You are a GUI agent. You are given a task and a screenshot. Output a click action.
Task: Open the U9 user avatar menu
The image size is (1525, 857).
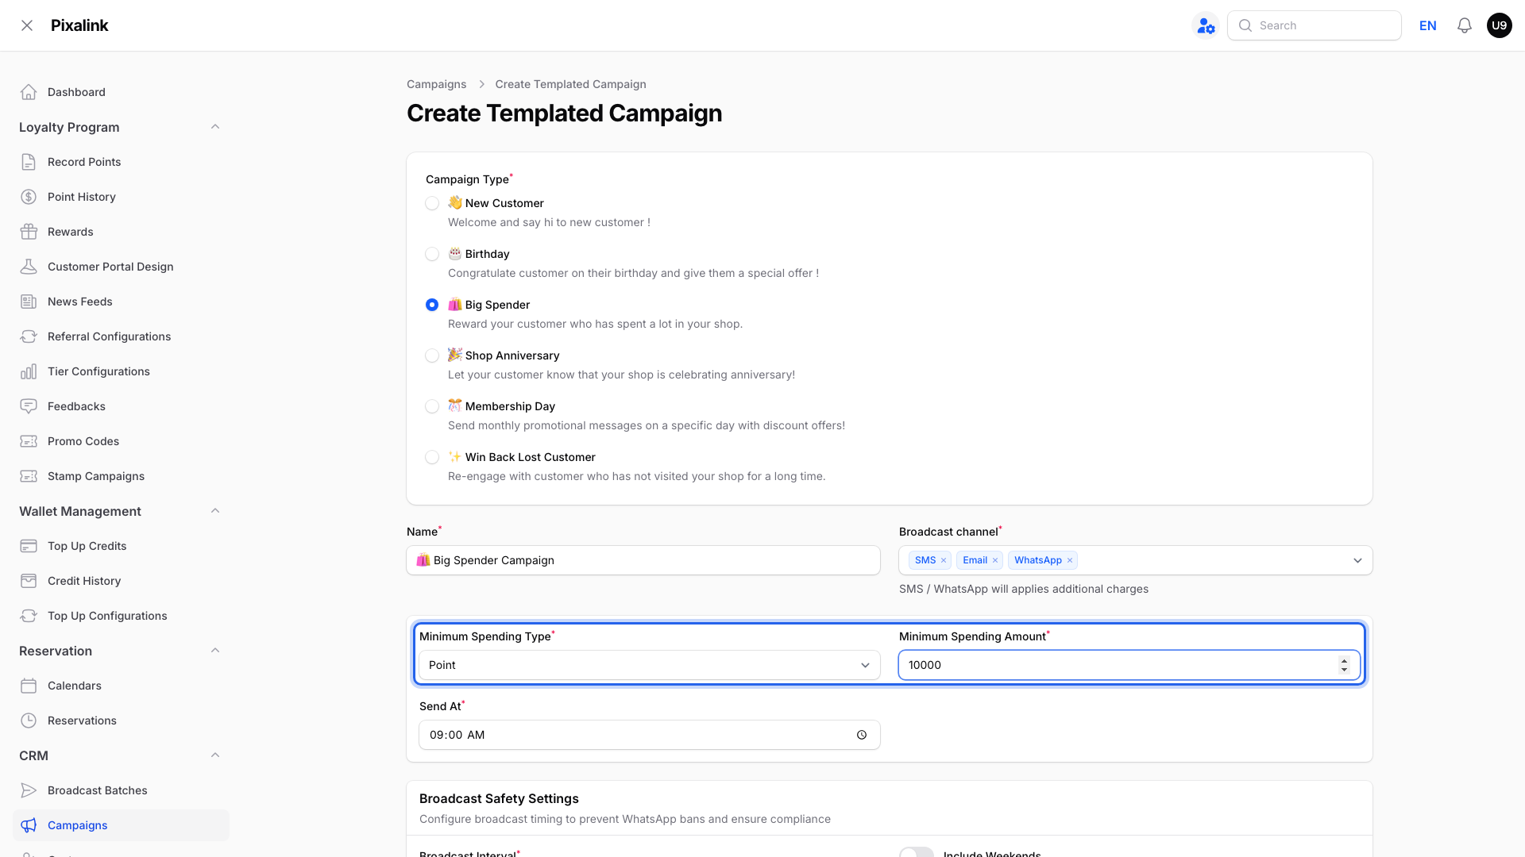click(x=1499, y=25)
